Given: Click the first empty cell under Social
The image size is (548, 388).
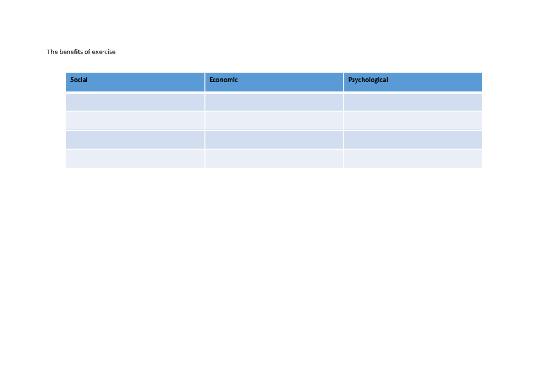Looking at the screenshot, I should (x=135, y=102).
